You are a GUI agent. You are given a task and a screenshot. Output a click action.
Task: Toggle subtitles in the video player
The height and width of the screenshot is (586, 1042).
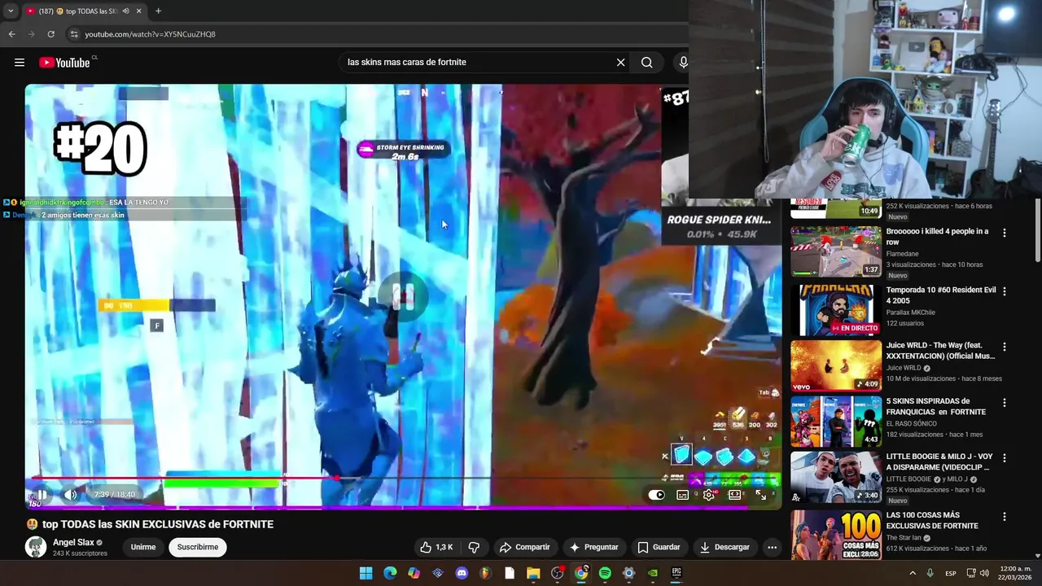click(x=683, y=495)
